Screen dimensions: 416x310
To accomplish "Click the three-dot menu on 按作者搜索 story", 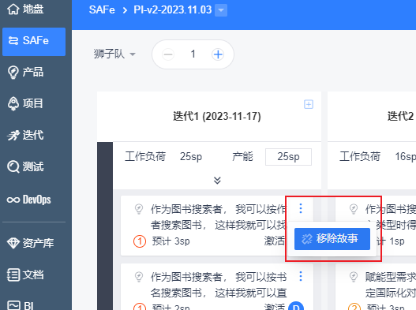I will (301, 208).
